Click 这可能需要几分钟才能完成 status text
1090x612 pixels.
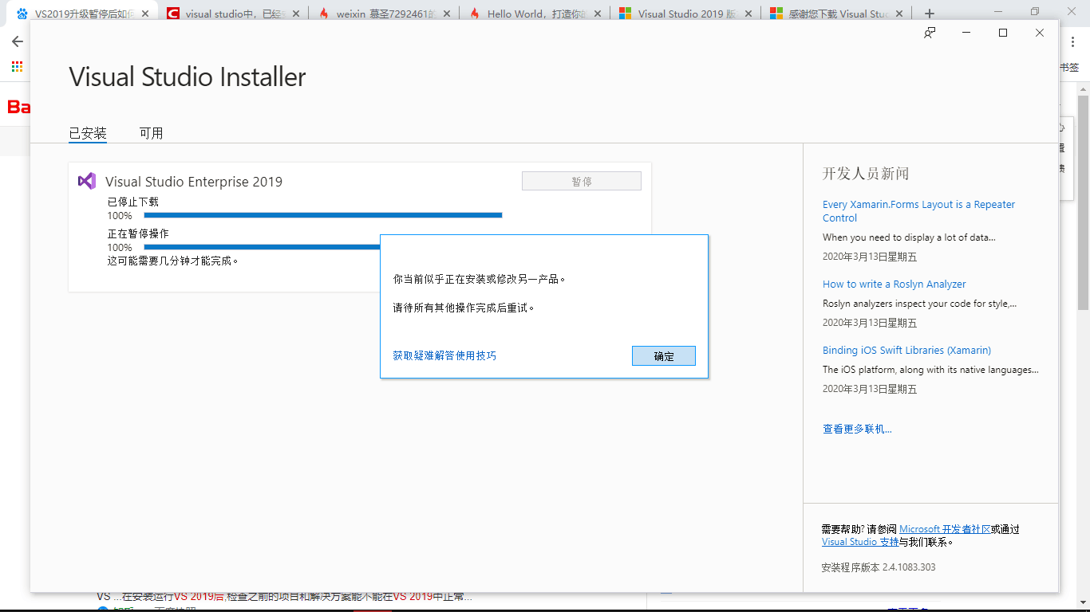pos(173,261)
